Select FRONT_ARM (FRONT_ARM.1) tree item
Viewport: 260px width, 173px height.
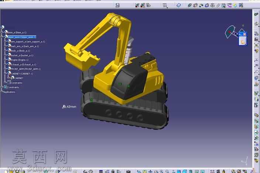[x=26, y=69]
